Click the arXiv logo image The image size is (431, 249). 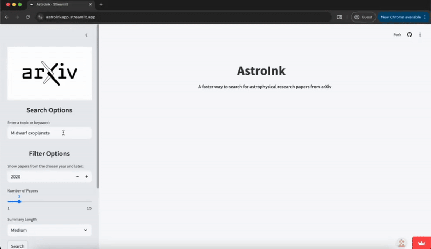pyautogui.click(x=50, y=73)
